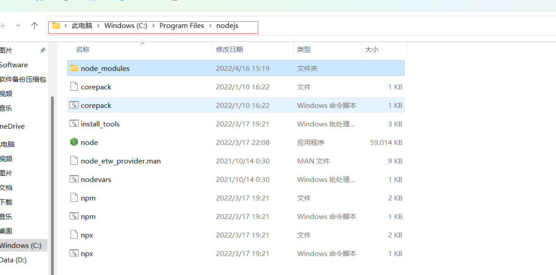This screenshot has height=275, width=556.
Task: Click the install_tools batch file icon
Action: pos(74,124)
